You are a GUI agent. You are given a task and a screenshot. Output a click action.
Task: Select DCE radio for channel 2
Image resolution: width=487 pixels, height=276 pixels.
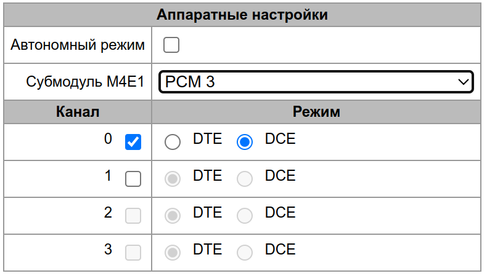coord(245,216)
